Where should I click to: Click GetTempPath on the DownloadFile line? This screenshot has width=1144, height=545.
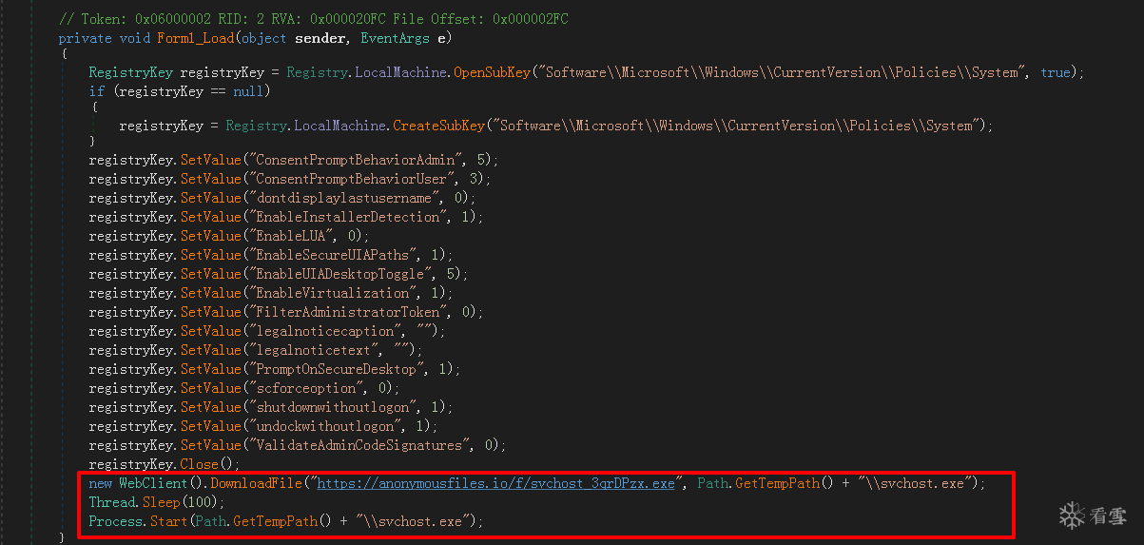pyautogui.click(x=777, y=483)
